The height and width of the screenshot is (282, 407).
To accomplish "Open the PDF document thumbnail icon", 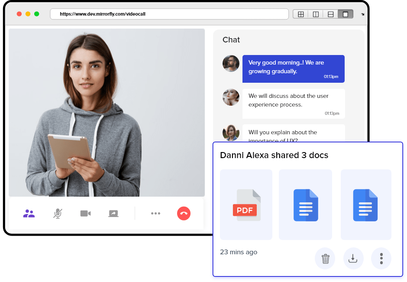I will 246,204.
